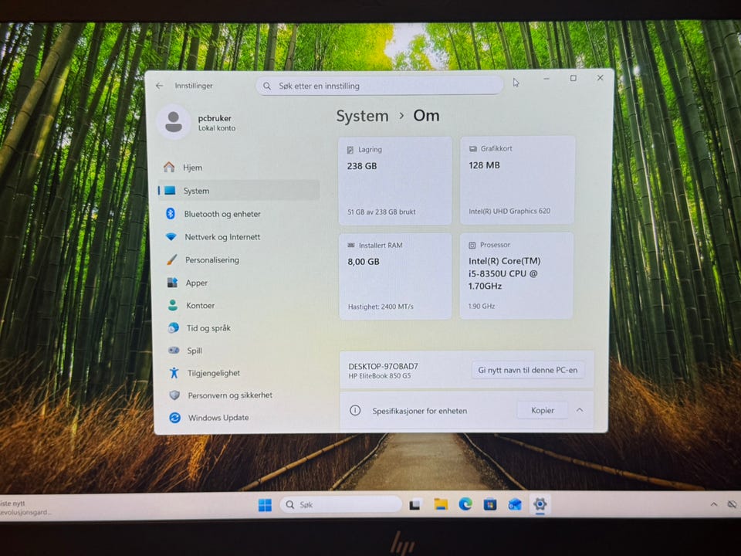This screenshot has width=741, height=556.
Task: Open Microsoft Store from the taskbar
Action: tap(490, 504)
